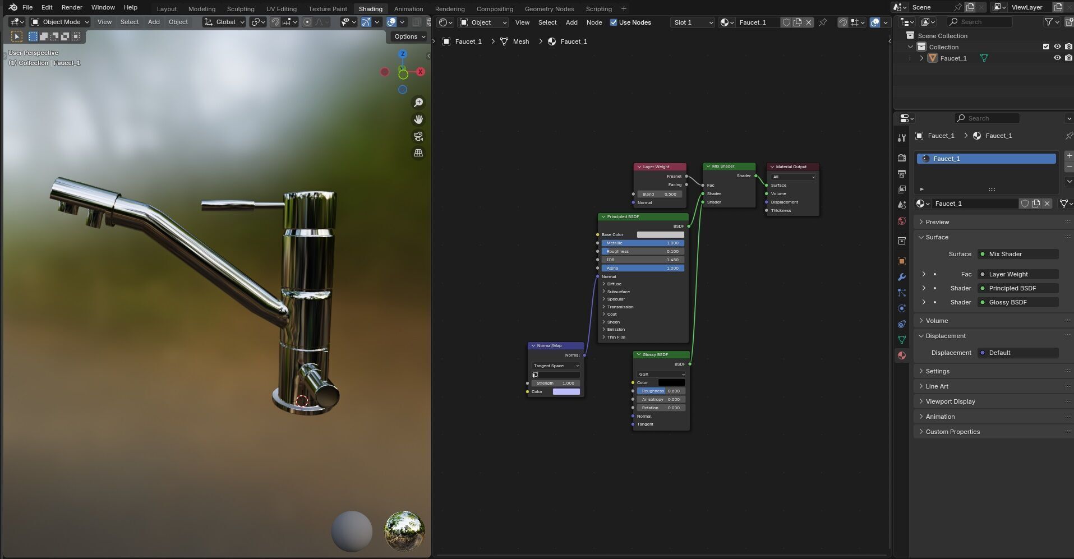The image size is (1074, 559).
Task: Open the World properties tab
Action: [902, 221]
